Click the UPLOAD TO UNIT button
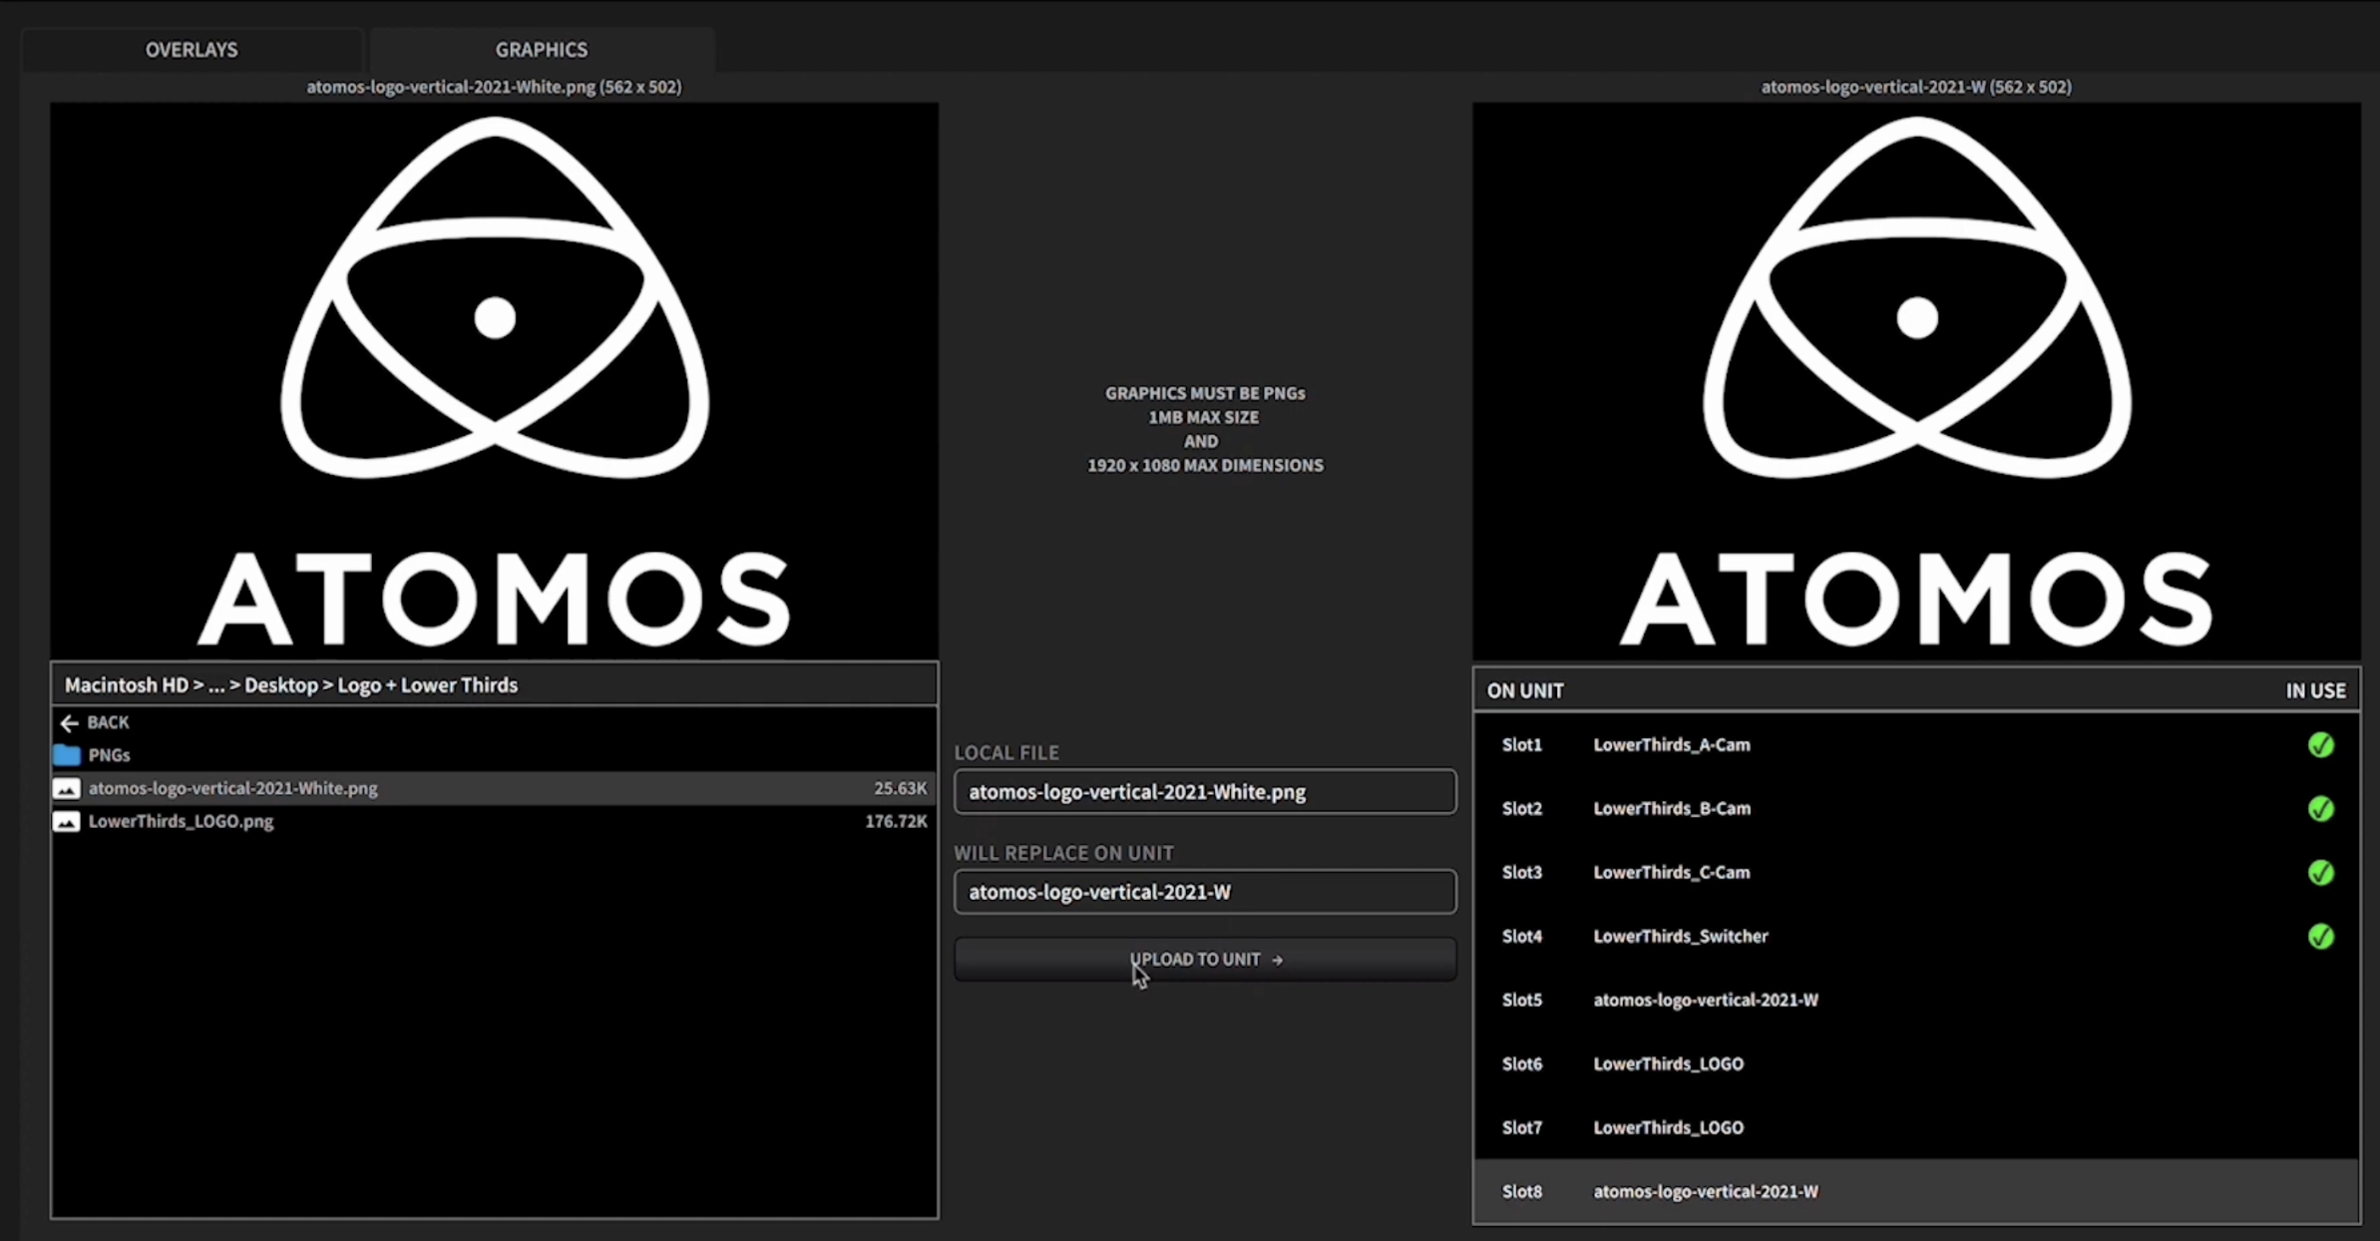The image size is (2380, 1241). click(x=1205, y=959)
